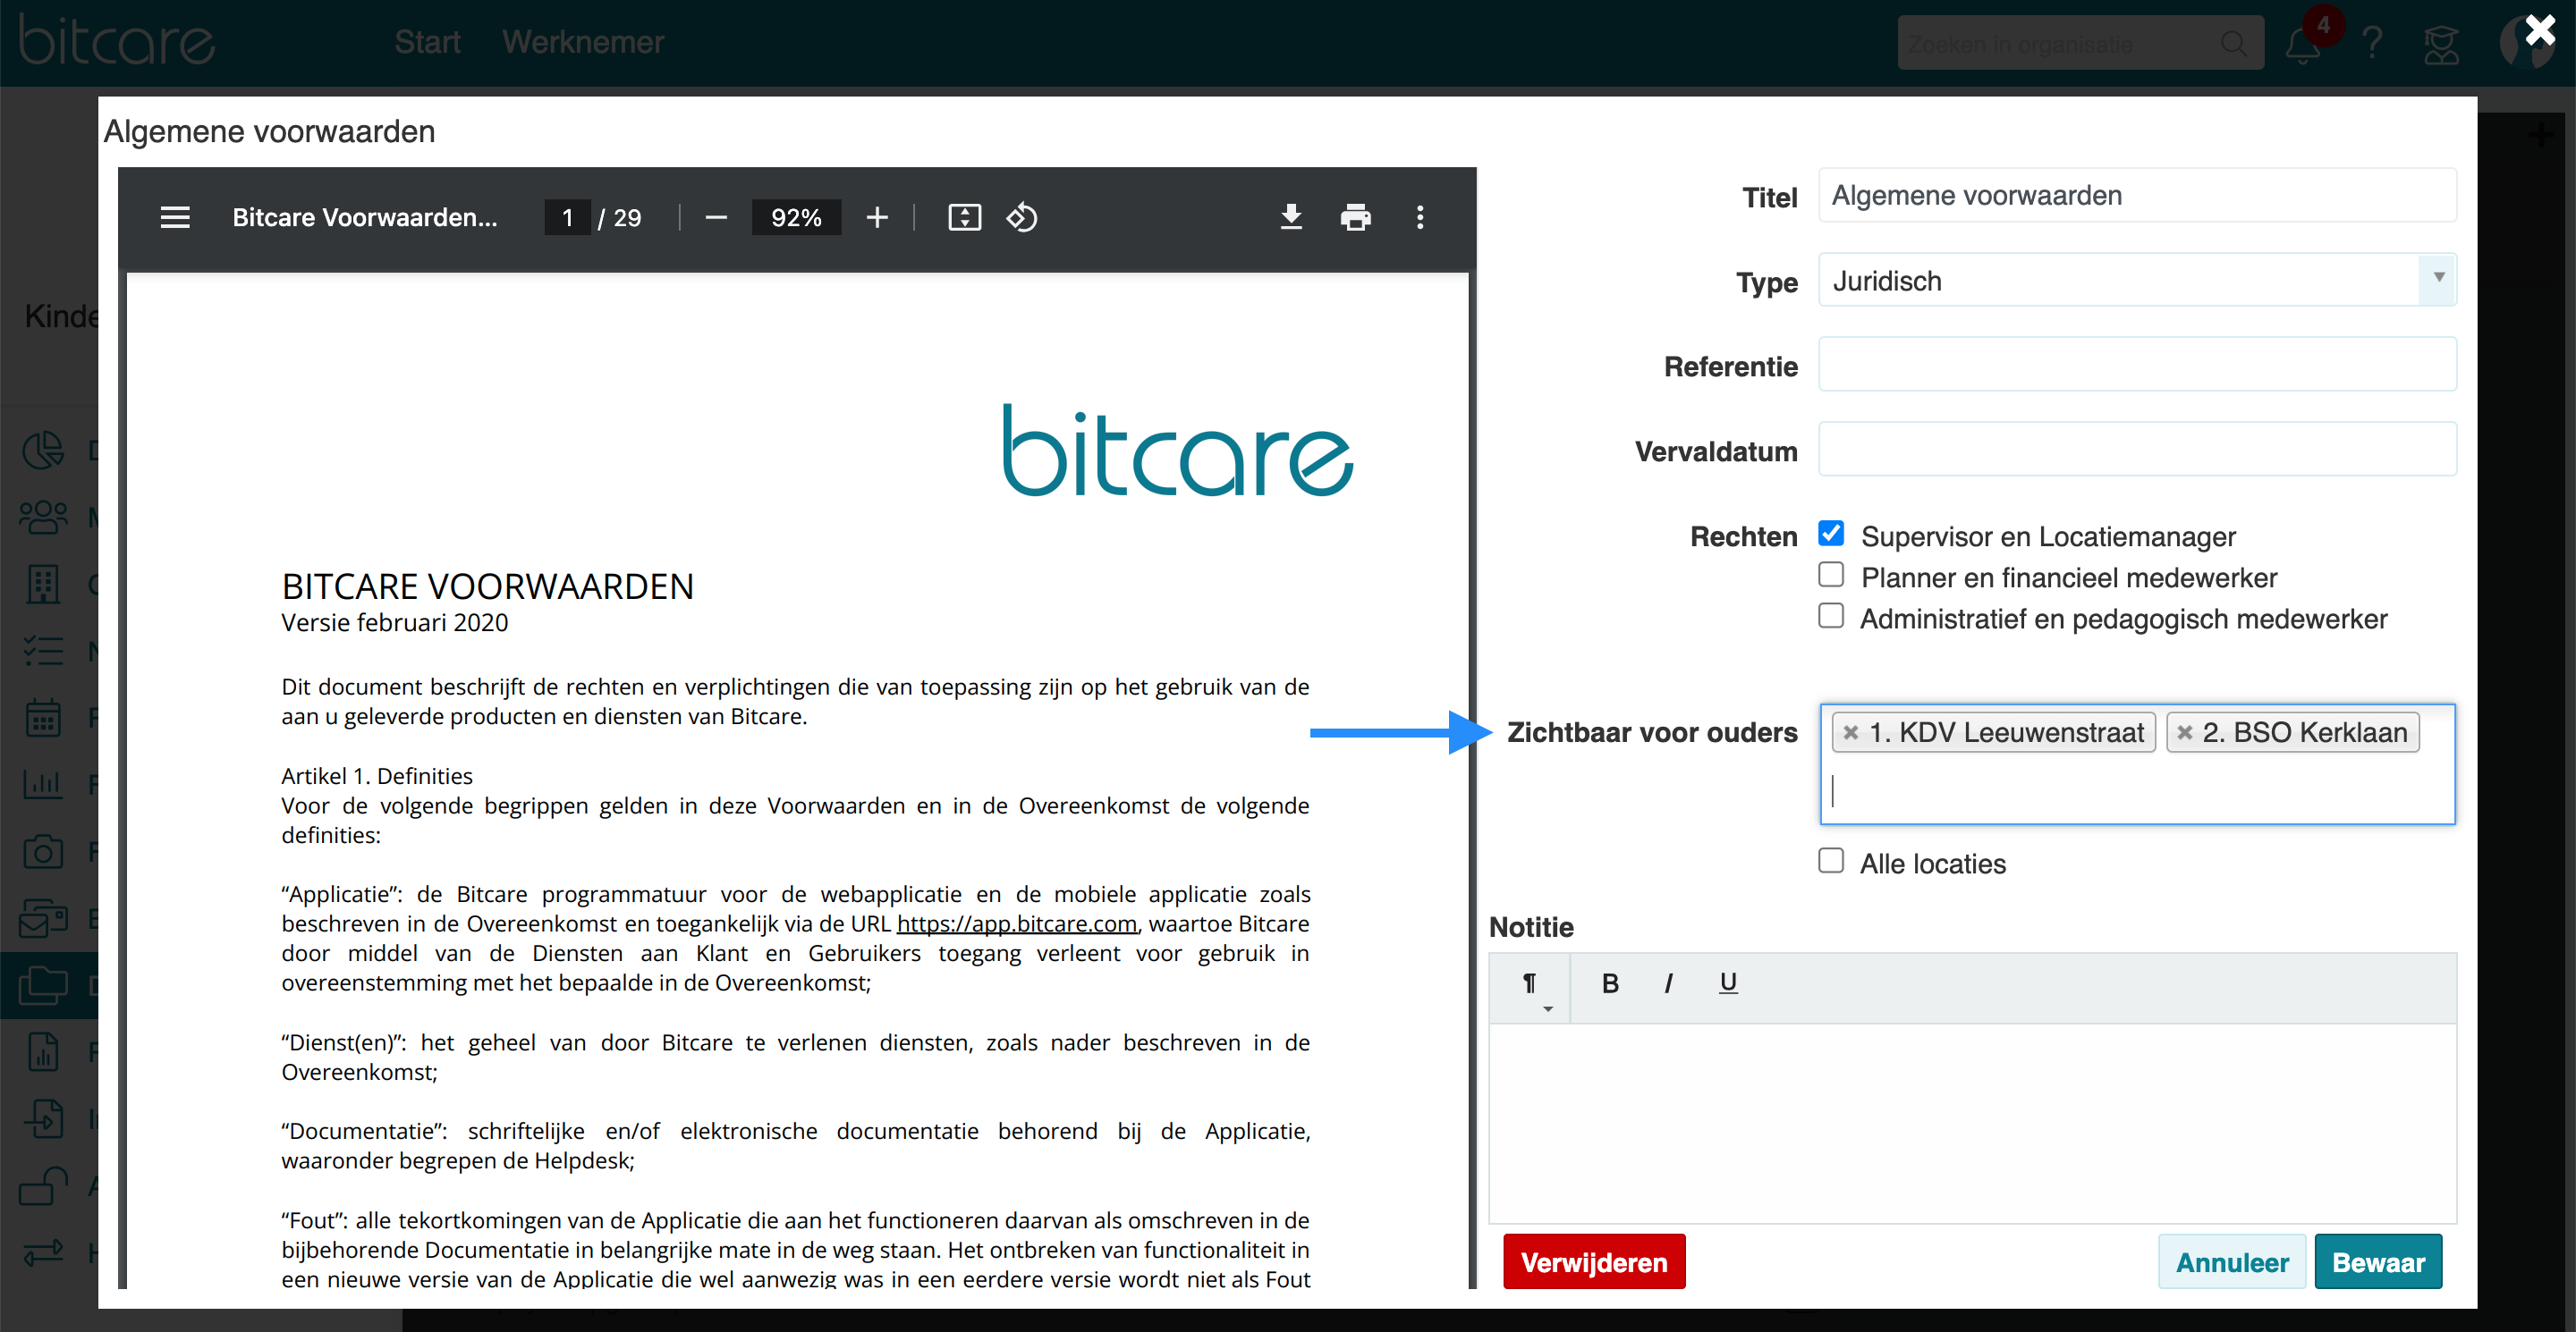The image size is (2576, 1332).
Task: Open the Start menu item
Action: pos(427,42)
